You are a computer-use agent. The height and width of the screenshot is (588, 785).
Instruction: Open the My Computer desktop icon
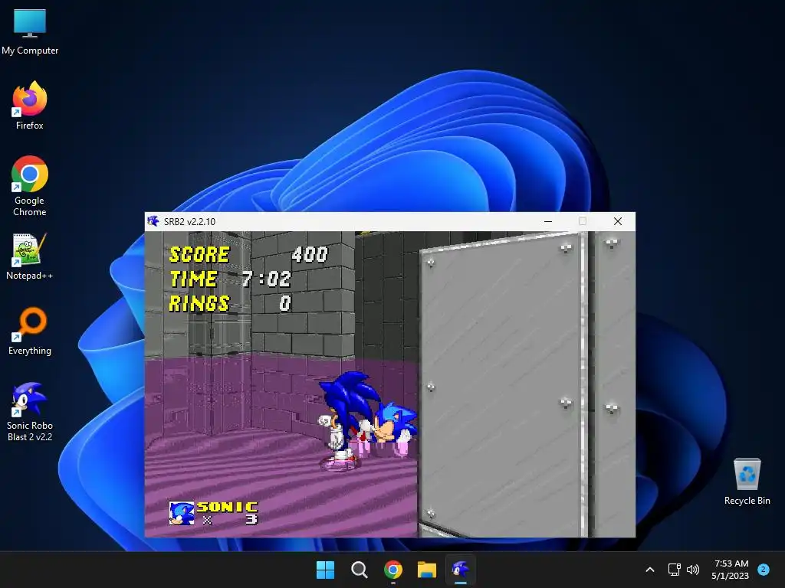pos(30,31)
